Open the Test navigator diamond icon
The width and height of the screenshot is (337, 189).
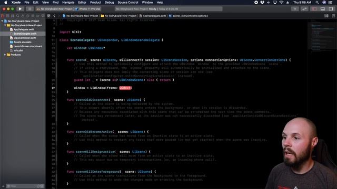(28, 16)
